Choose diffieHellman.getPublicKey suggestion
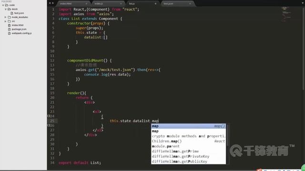Viewport: 305px width, 171px height. [x=188, y=161]
